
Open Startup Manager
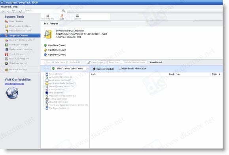[x=16, y=45]
